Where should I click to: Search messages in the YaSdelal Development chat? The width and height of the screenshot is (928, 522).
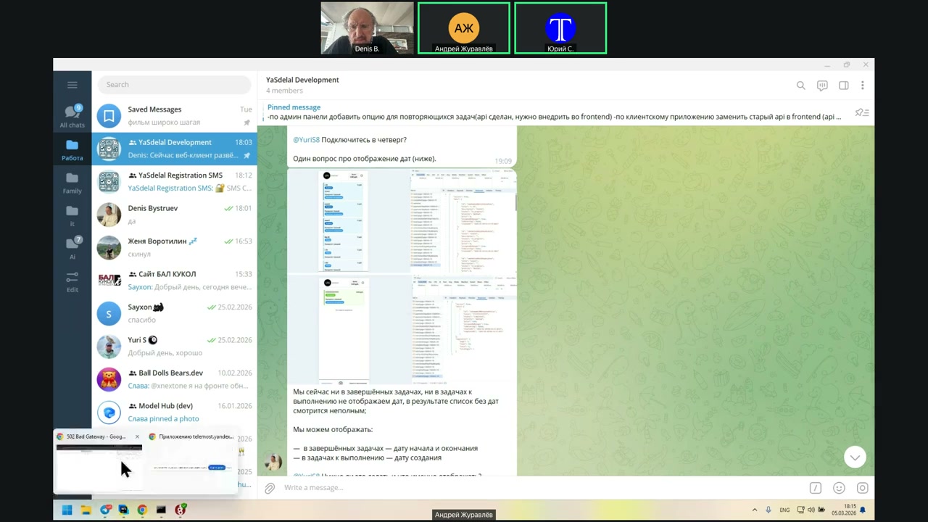[800, 86]
